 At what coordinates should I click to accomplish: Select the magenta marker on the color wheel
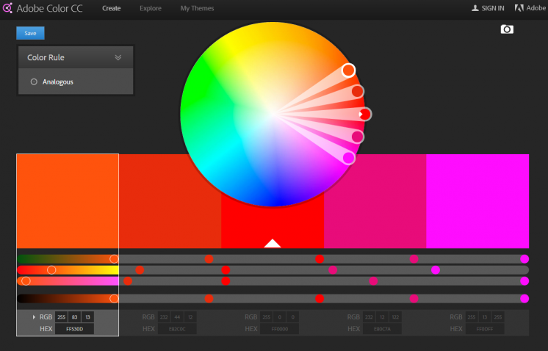[348, 158]
